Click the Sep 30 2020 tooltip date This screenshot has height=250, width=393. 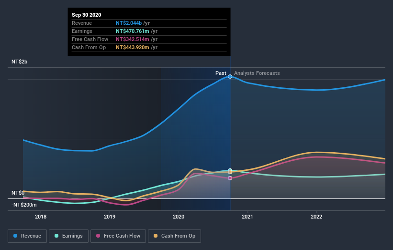click(87, 15)
